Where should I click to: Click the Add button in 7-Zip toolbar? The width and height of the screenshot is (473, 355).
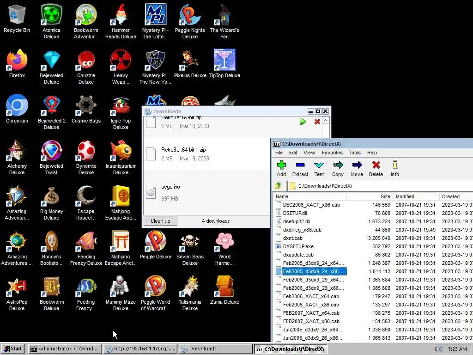[281, 169]
